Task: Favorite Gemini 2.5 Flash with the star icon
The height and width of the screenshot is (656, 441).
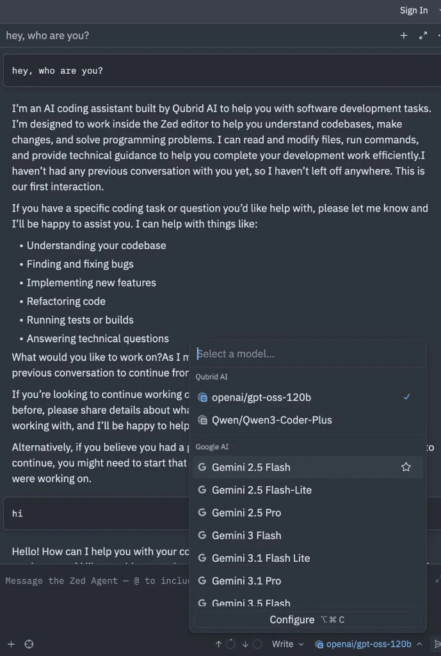Action: (x=406, y=467)
